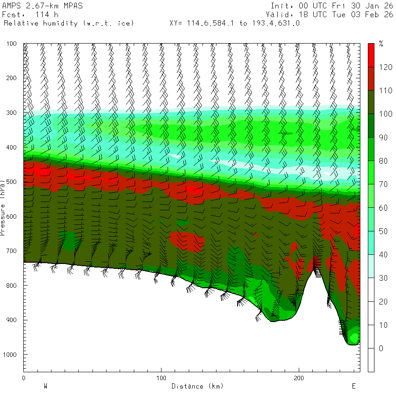This screenshot has width=396, height=396.
Task: Select the '110' colorbar tick label
Action: (385, 91)
